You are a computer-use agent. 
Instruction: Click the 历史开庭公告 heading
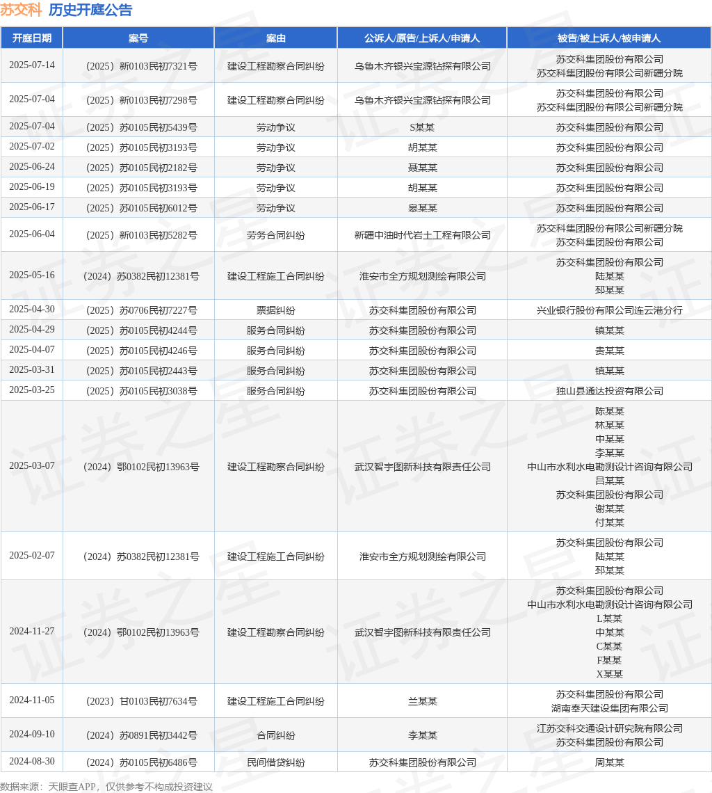click(90, 10)
